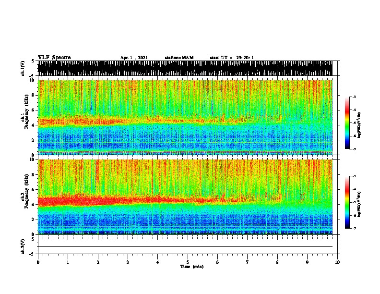Click the "-7" label on ch.2 colorbar

(x=354, y=229)
